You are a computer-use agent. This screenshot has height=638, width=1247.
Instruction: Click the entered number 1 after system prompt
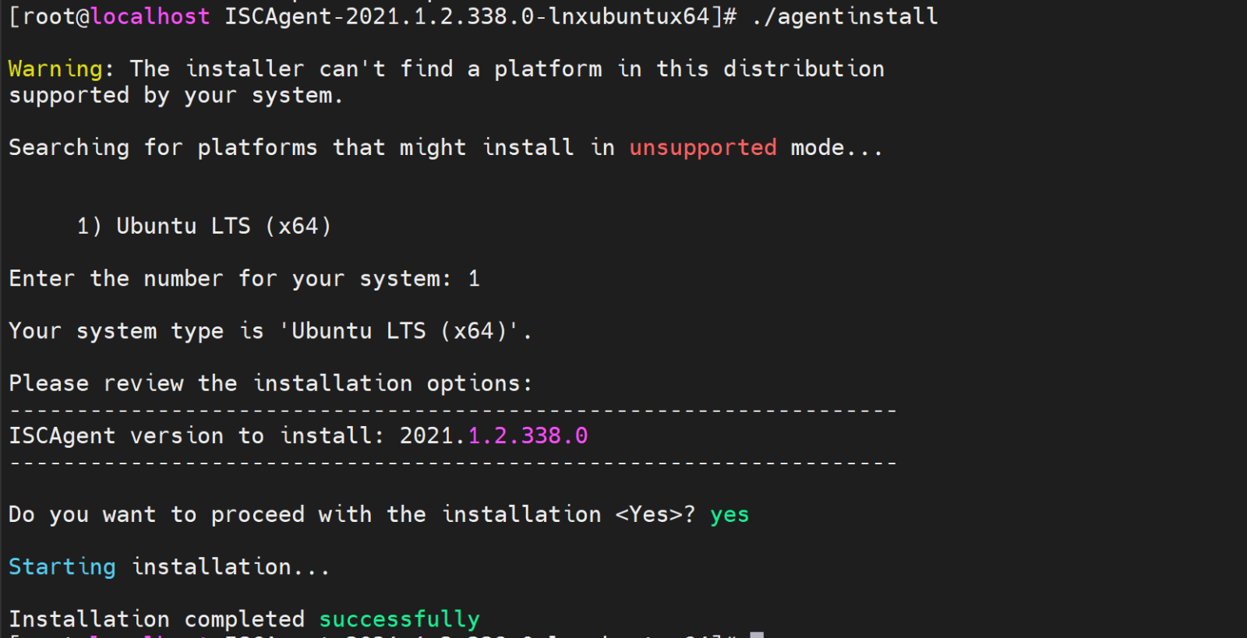tap(474, 279)
